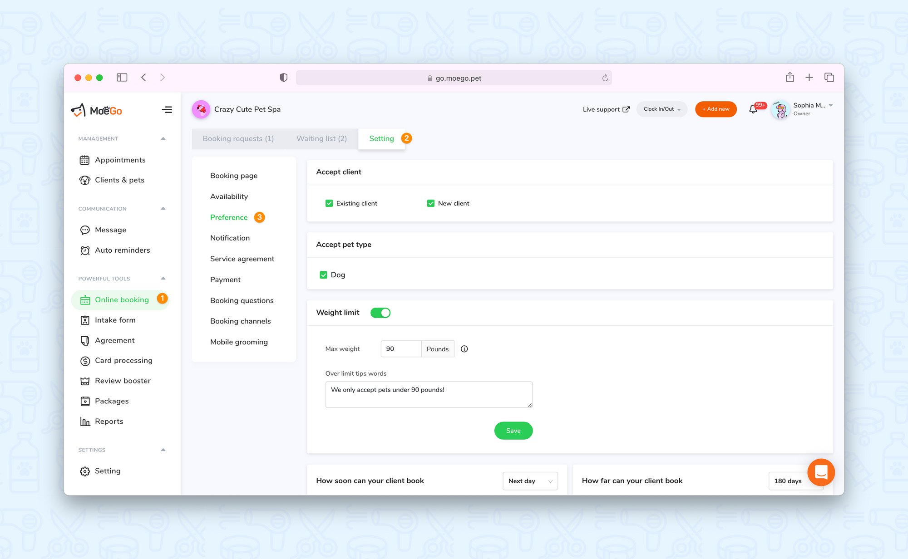Click Auto reminders alarm clock icon

[85, 250]
